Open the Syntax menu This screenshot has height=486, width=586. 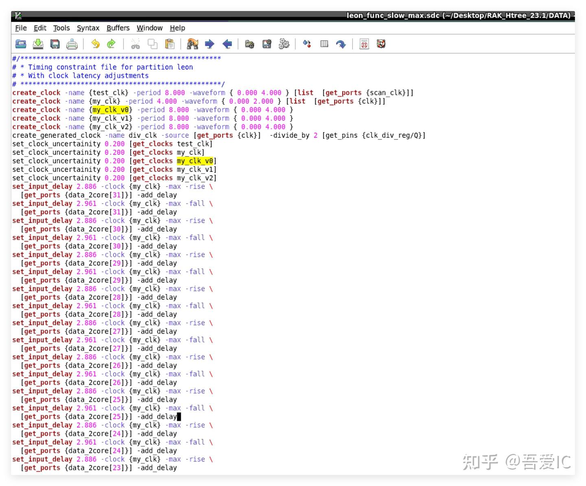tap(88, 28)
